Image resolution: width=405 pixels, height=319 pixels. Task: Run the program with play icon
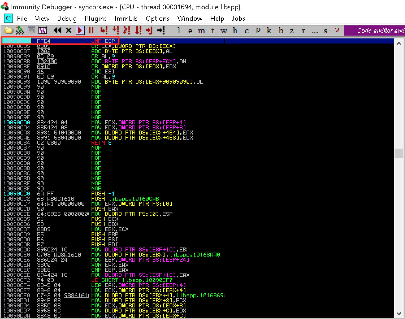tap(80, 30)
